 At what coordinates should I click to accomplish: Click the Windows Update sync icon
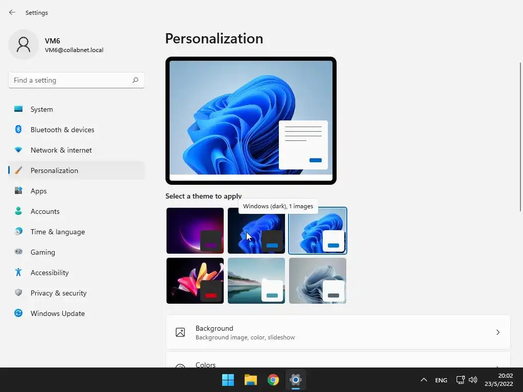tap(18, 313)
